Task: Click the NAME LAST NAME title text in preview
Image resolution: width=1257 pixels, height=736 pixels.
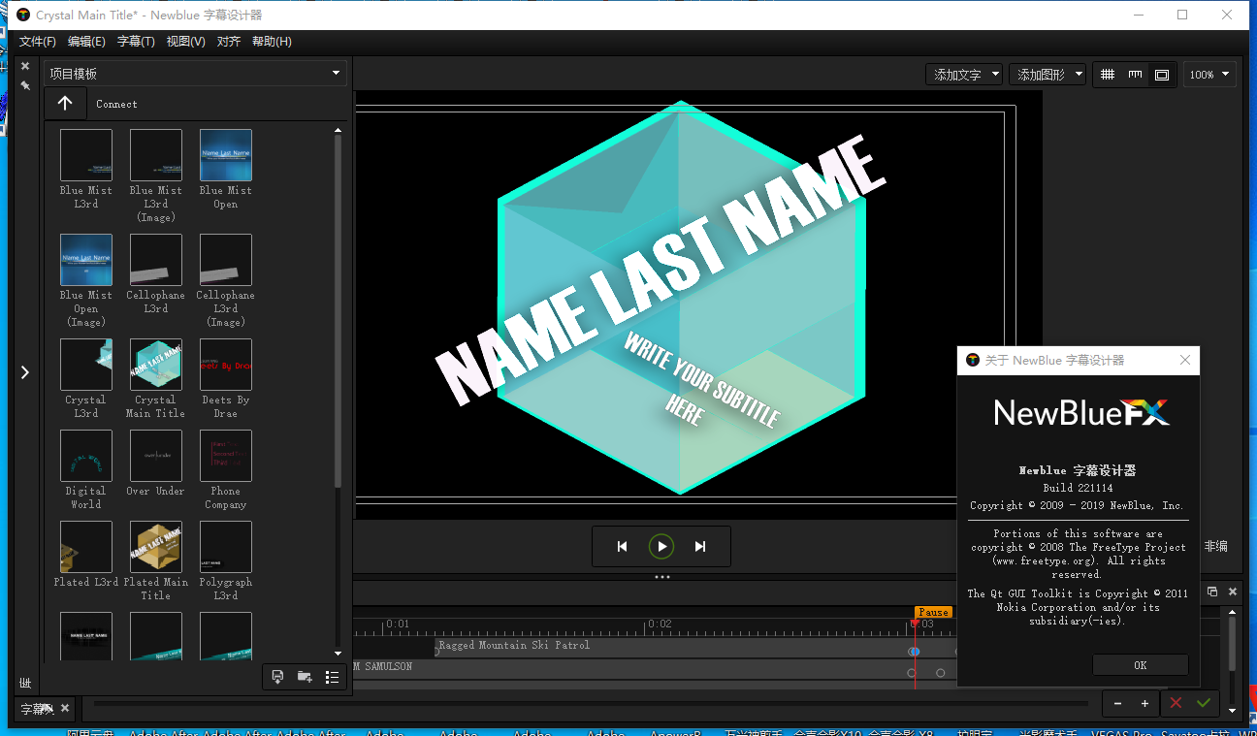Action: pos(661,271)
